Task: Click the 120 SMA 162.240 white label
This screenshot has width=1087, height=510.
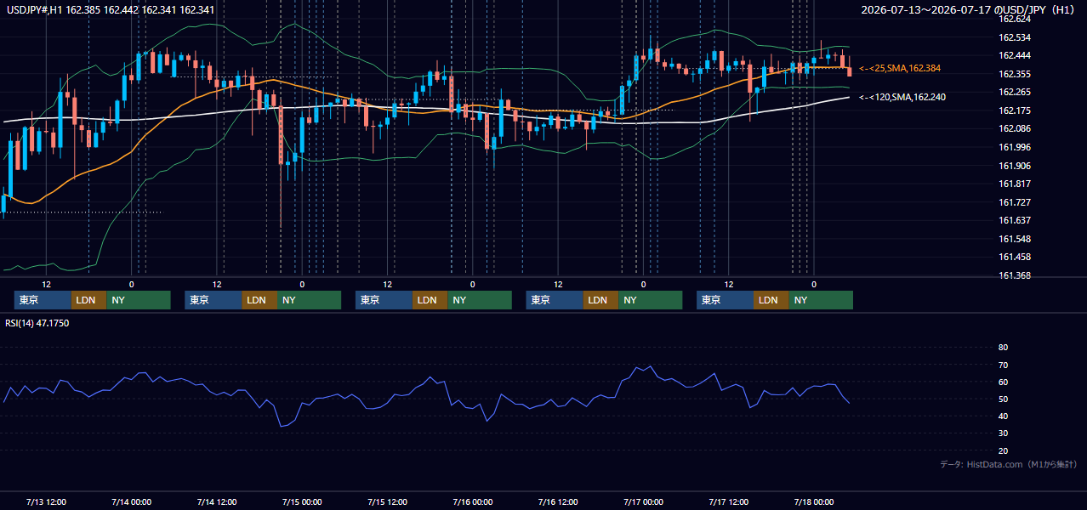Action: coord(902,97)
